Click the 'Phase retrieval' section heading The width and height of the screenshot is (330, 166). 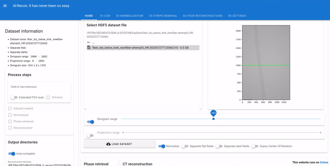[x=96, y=164]
